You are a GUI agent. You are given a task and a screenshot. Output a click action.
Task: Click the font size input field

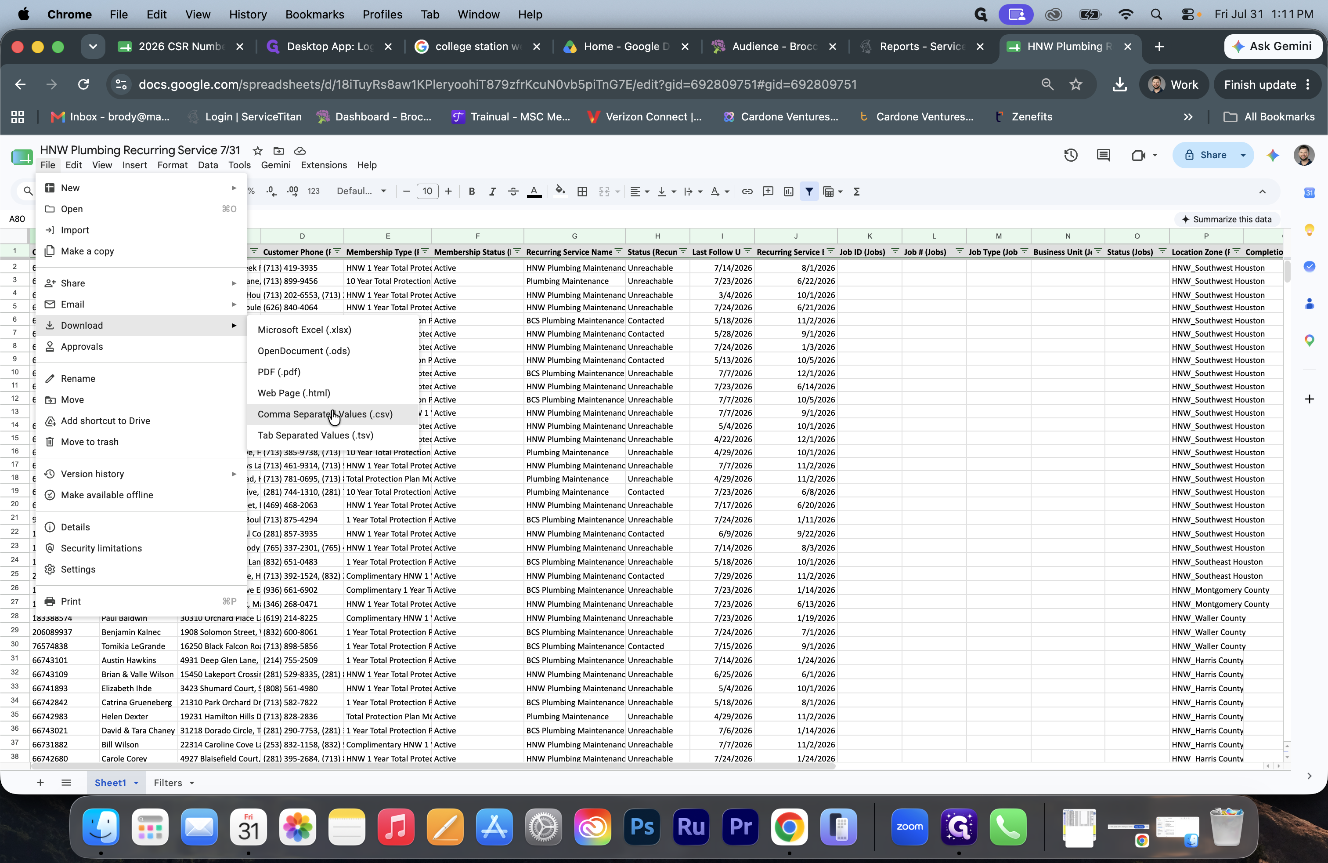(x=427, y=192)
